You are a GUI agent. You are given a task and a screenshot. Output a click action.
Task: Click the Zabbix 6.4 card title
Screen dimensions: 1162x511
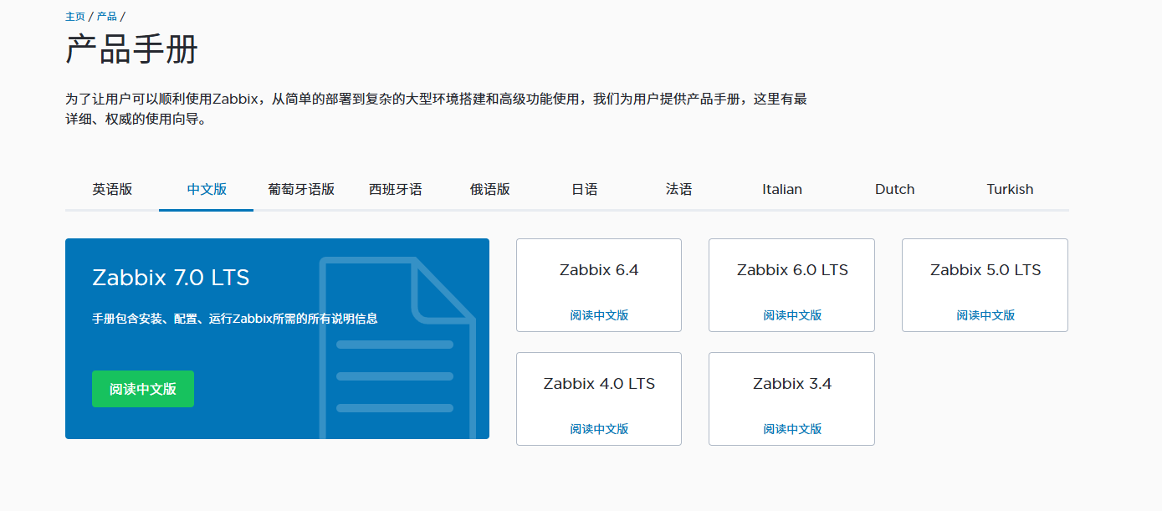pos(599,270)
